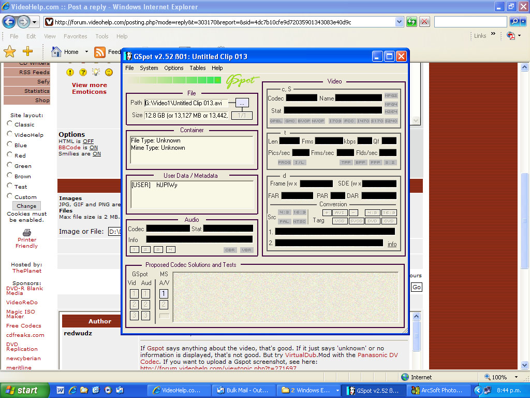Go back with the browser Back arrow
The width and height of the screenshot is (530, 398).
click(x=9, y=22)
